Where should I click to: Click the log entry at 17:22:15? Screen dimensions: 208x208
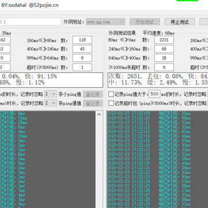pos(148,140)
